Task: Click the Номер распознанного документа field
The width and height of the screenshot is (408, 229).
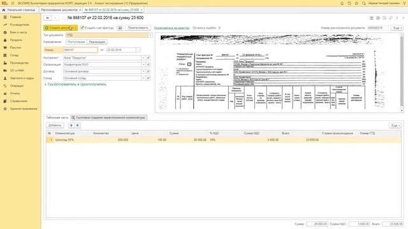Action: pyautogui.click(x=378, y=28)
